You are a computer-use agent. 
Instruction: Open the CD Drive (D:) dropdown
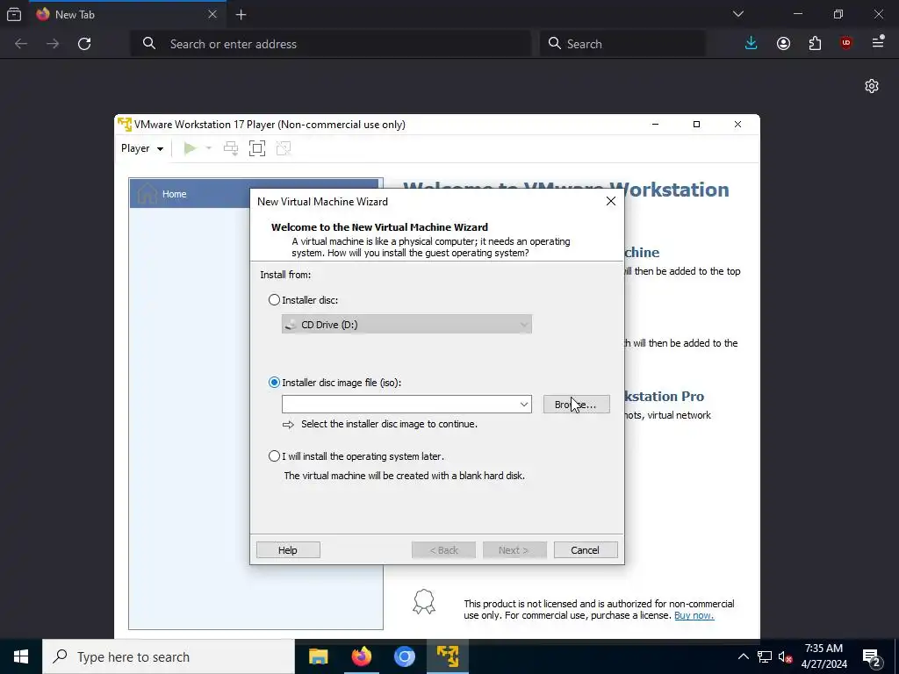[x=406, y=325]
